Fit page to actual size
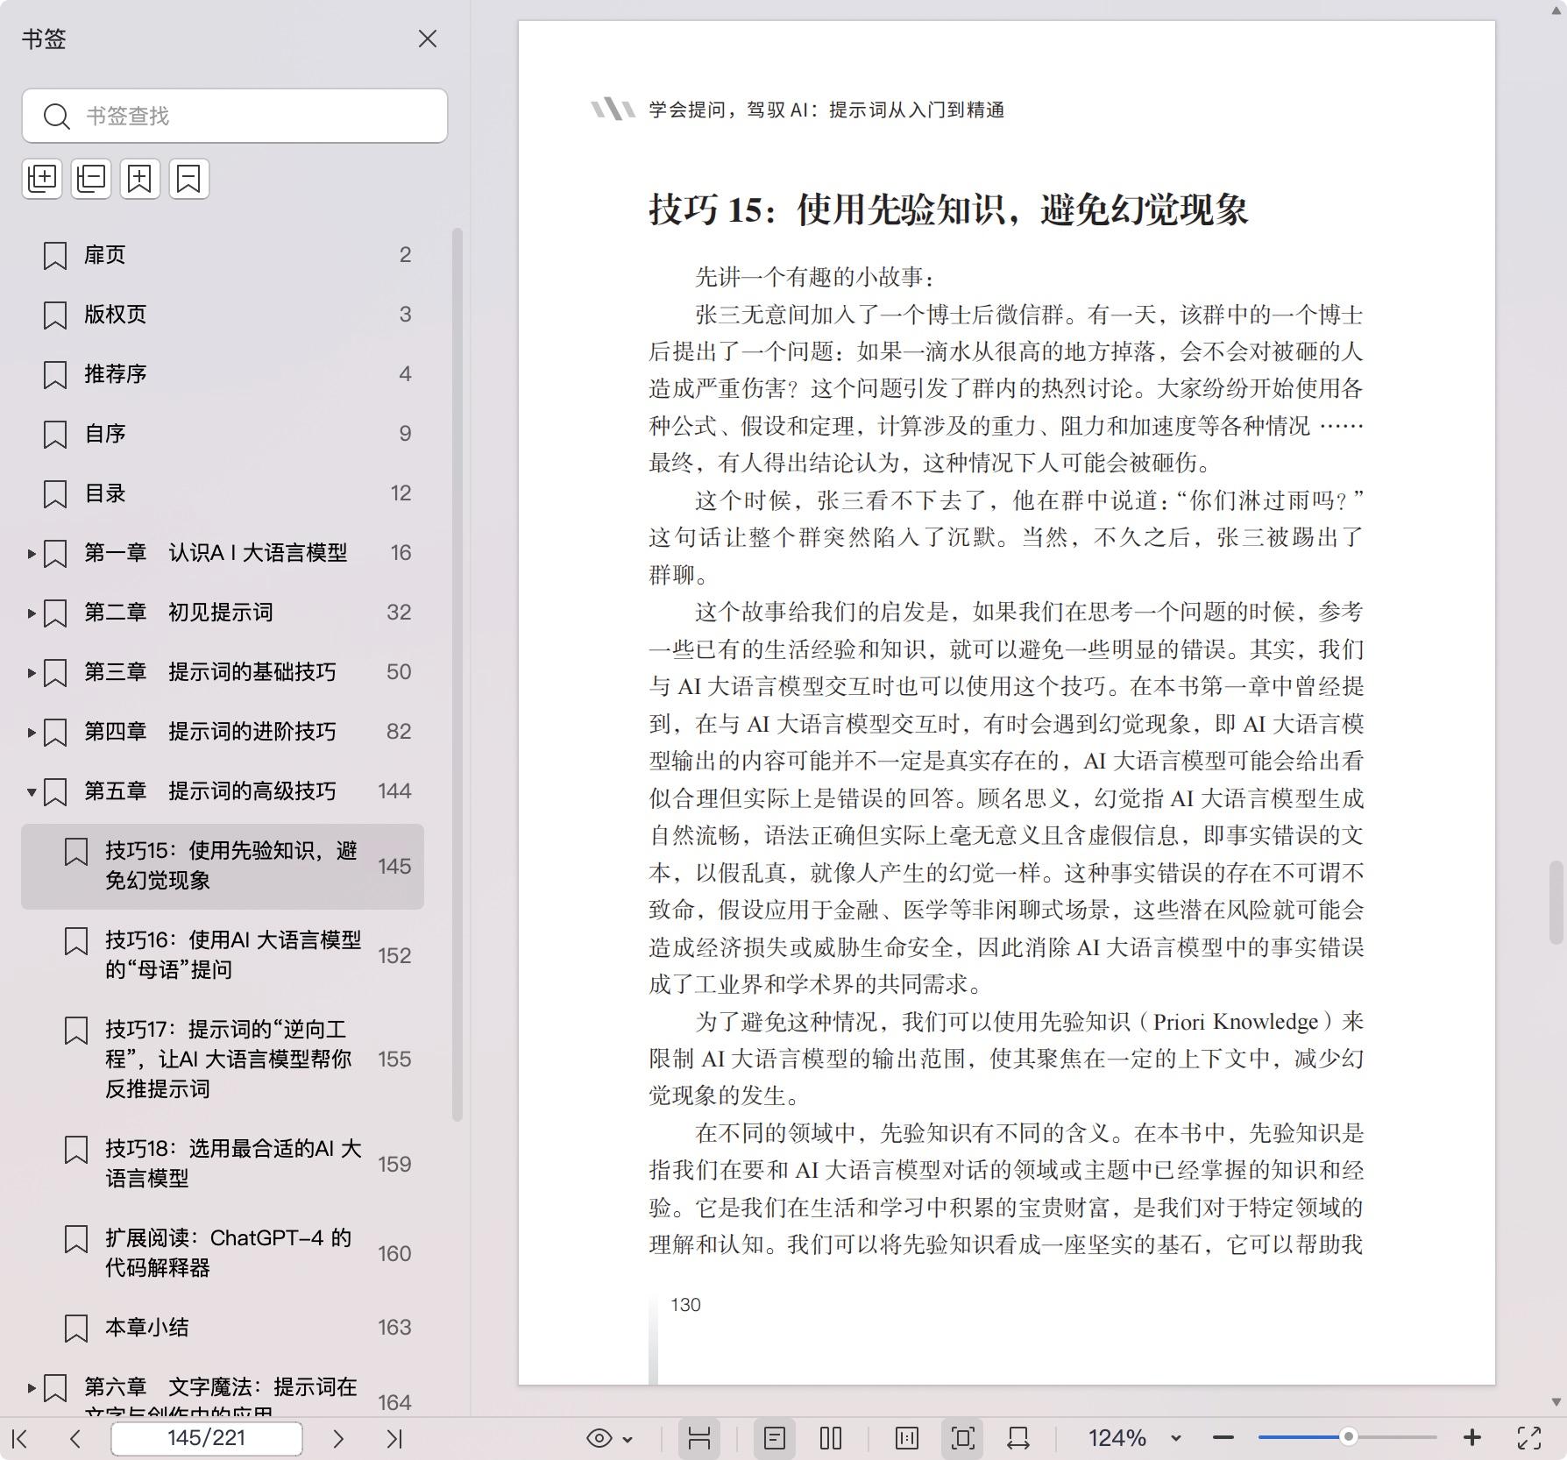The image size is (1567, 1460). [907, 1438]
